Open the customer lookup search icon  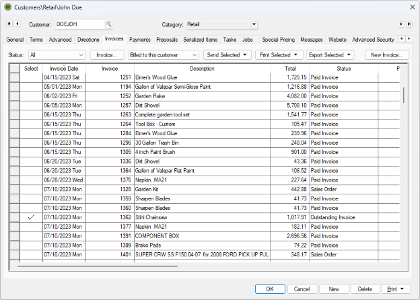pos(108,24)
